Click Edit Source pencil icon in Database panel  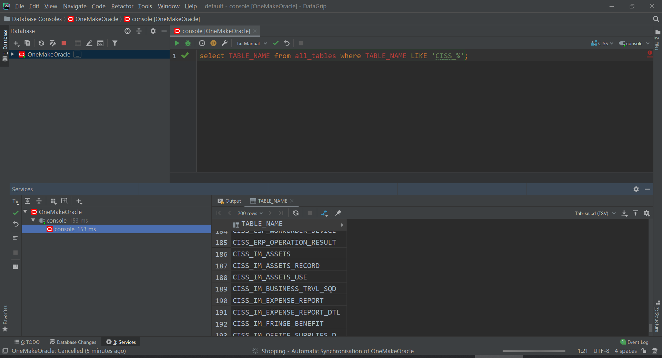[x=89, y=43]
